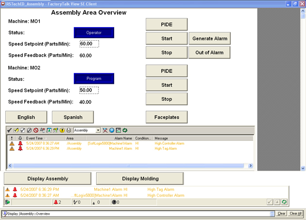Open the Display Molding screen
Image resolution: width=306 pixels, height=220 pixels.
[x=140, y=178]
